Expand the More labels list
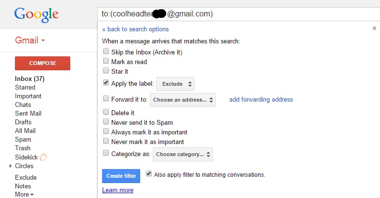The width and height of the screenshot is (380, 198). [24, 195]
